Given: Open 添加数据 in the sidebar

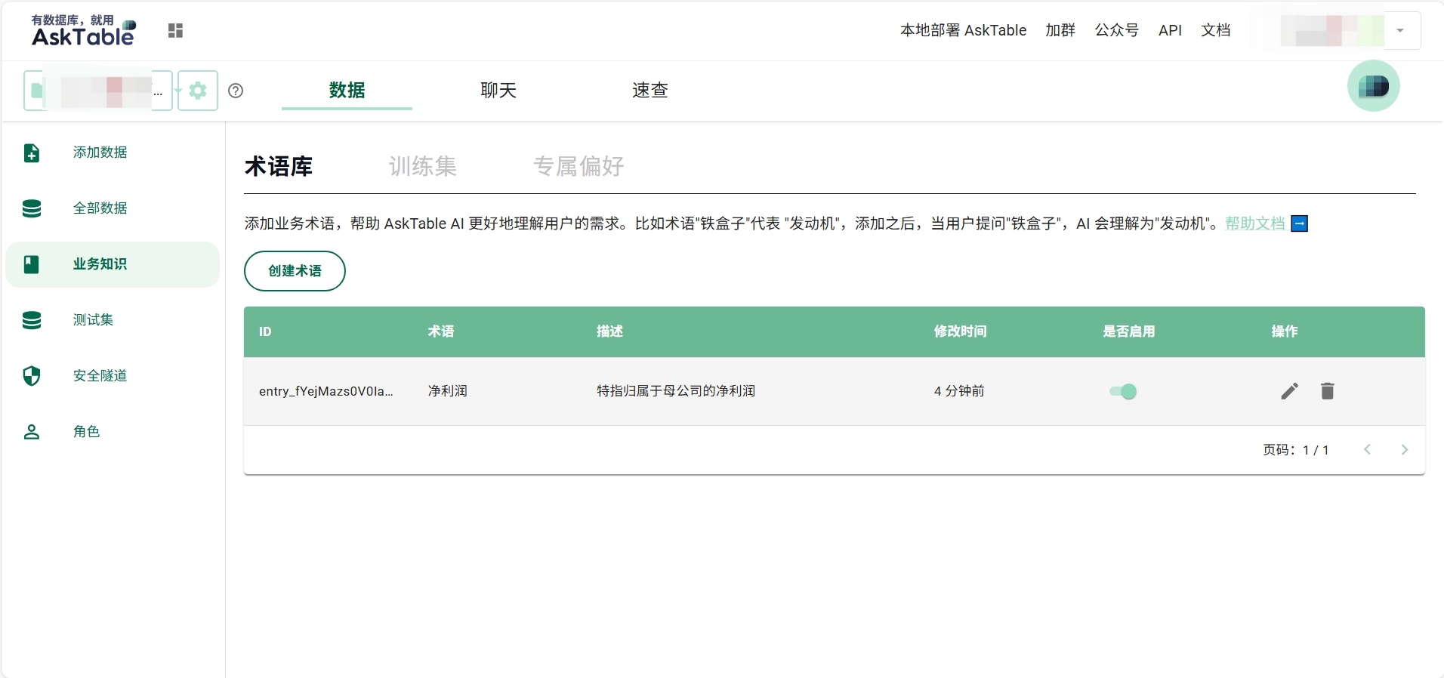Looking at the screenshot, I should point(100,153).
